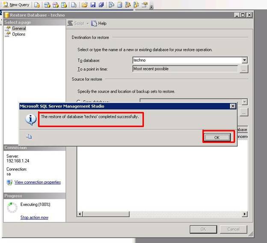Viewport: 267px width, 243px height.
Task: Click the restore completed successfully message text
Action: [x=90, y=117]
